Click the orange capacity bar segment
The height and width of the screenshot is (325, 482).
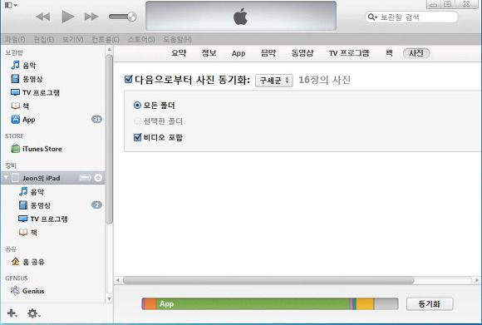(x=150, y=303)
